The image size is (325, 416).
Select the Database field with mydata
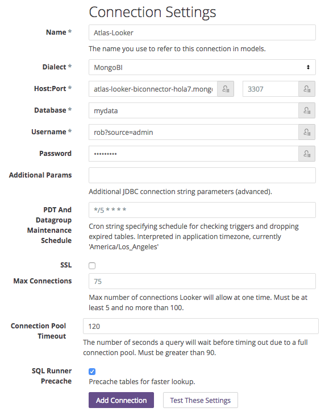(x=194, y=110)
